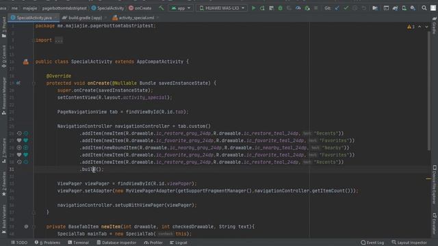438x246 pixels.
Task: Open the Profile app gauge icon
Action: [x=298, y=8]
